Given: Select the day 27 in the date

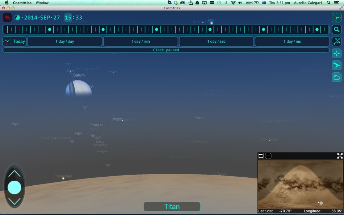Looking at the screenshot, I should click(56, 17).
